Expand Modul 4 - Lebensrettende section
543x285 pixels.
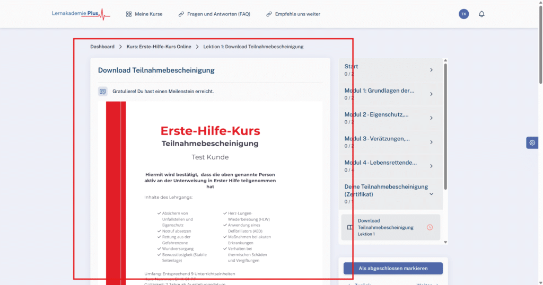click(x=391, y=166)
